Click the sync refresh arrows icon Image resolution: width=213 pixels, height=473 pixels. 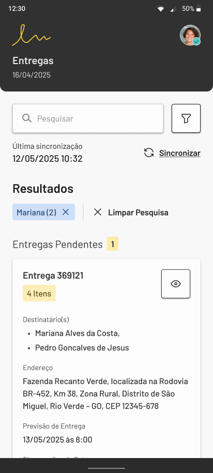149,153
